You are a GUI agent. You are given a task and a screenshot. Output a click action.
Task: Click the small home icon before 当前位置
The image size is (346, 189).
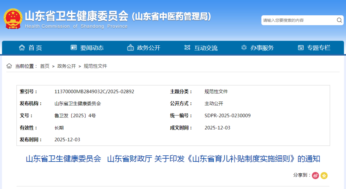coord(9,66)
